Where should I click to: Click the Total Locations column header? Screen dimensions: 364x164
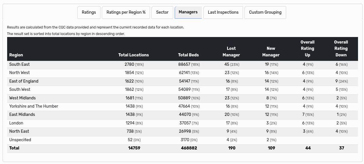[x=134, y=55]
